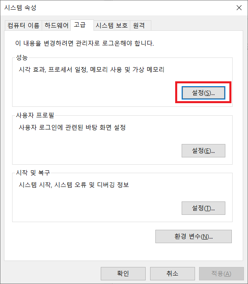This screenshot has width=248, height=284.
Task: Open 성능 settings with 설정(S) button
Action: 203,93
